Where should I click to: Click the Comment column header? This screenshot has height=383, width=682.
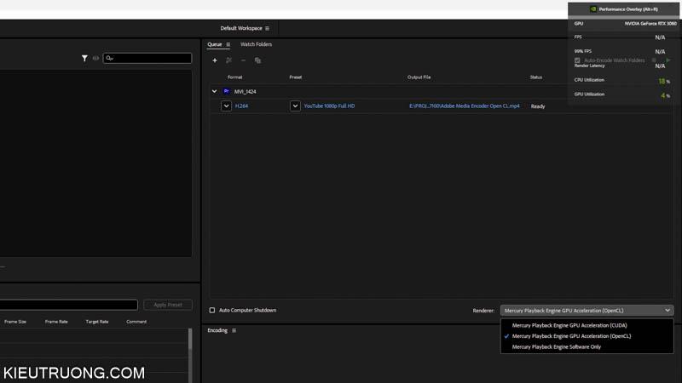pyautogui.click(x=136, y=322)
